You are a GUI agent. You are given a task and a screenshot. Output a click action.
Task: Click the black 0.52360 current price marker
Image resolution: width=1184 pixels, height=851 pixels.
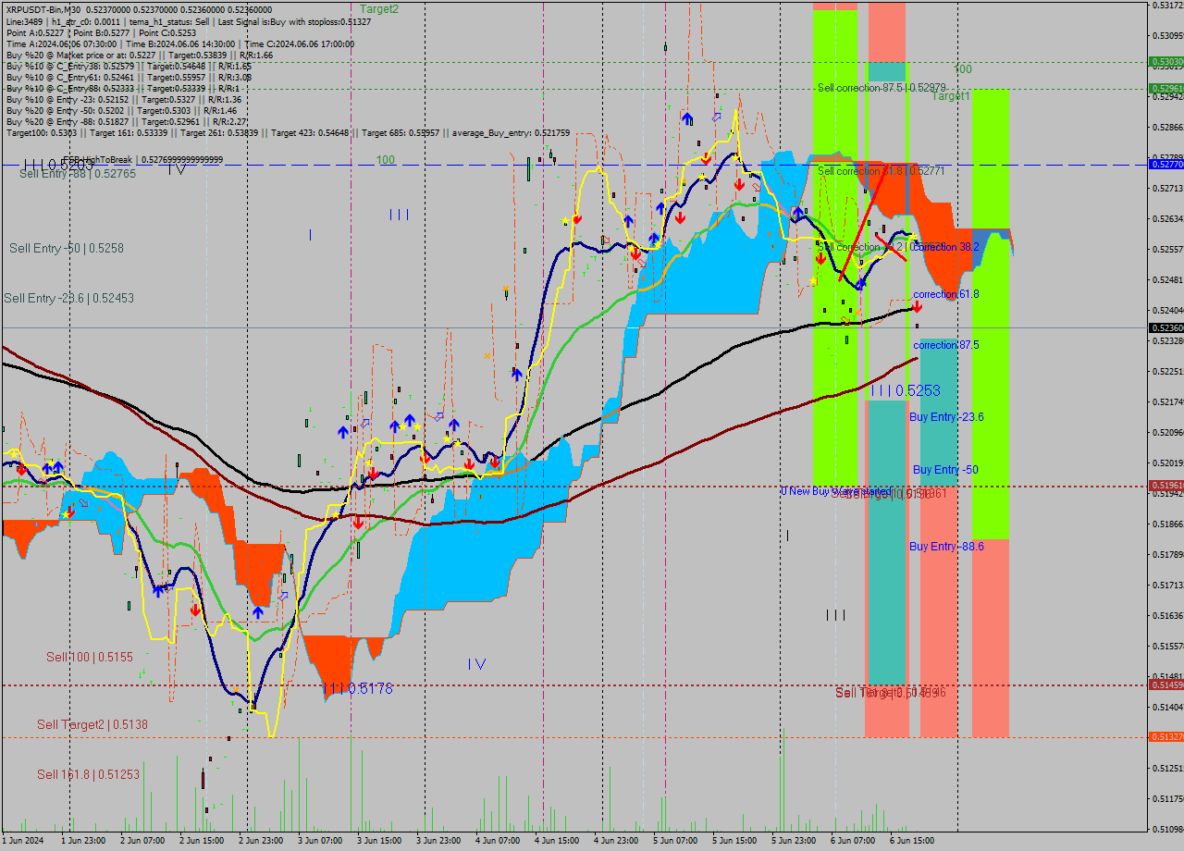click(1165, 327)
